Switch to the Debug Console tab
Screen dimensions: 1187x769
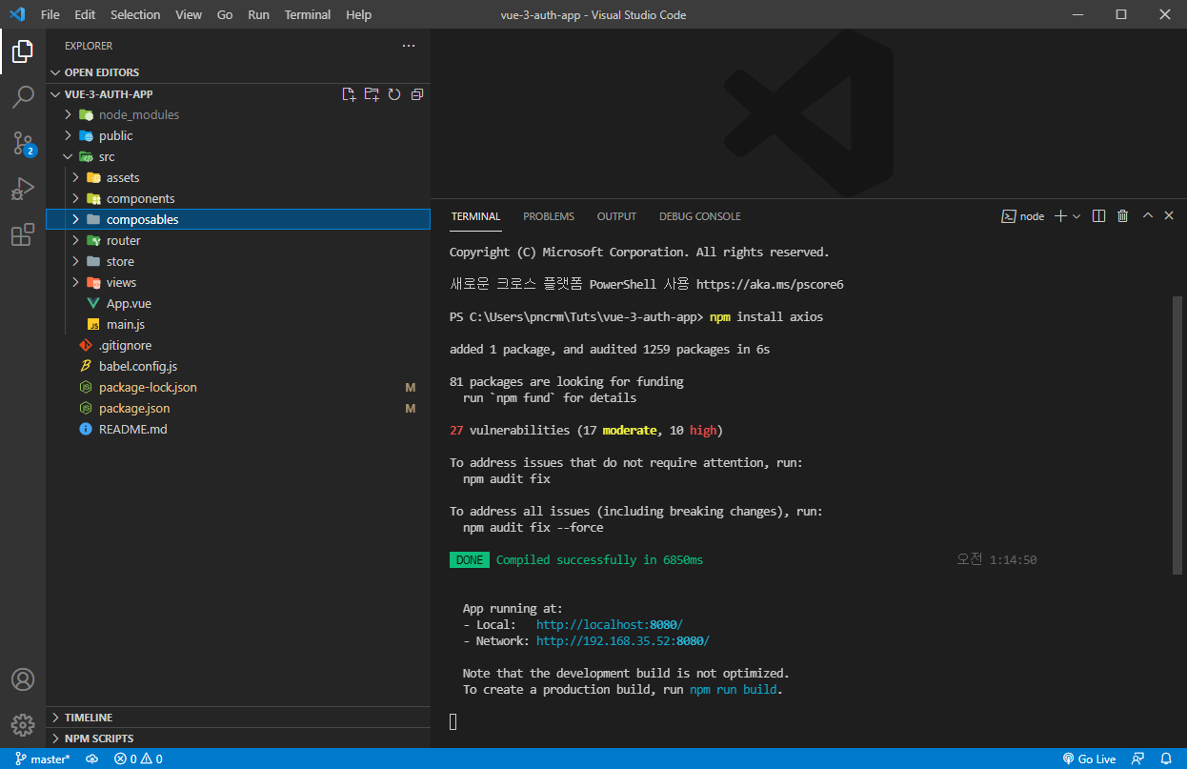[x=700, y=216]
